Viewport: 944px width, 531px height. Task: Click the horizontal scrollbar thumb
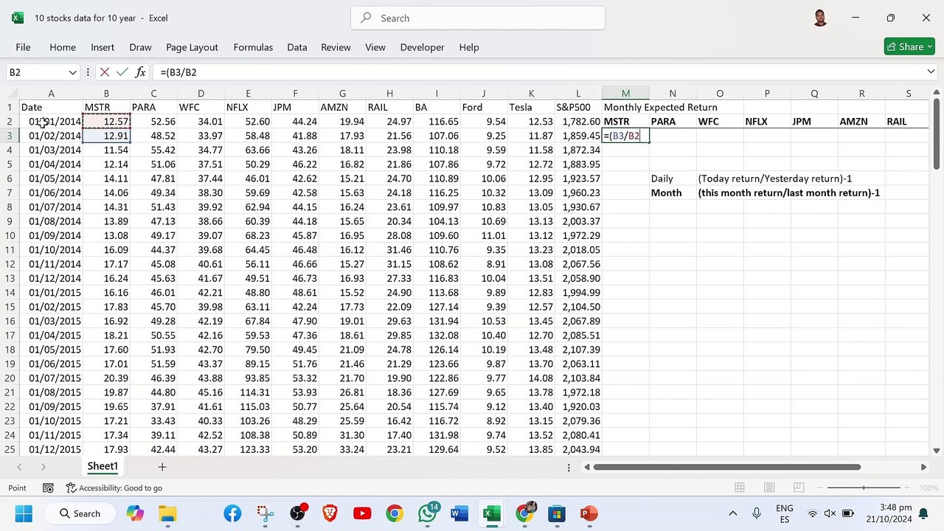click(726, 467)
